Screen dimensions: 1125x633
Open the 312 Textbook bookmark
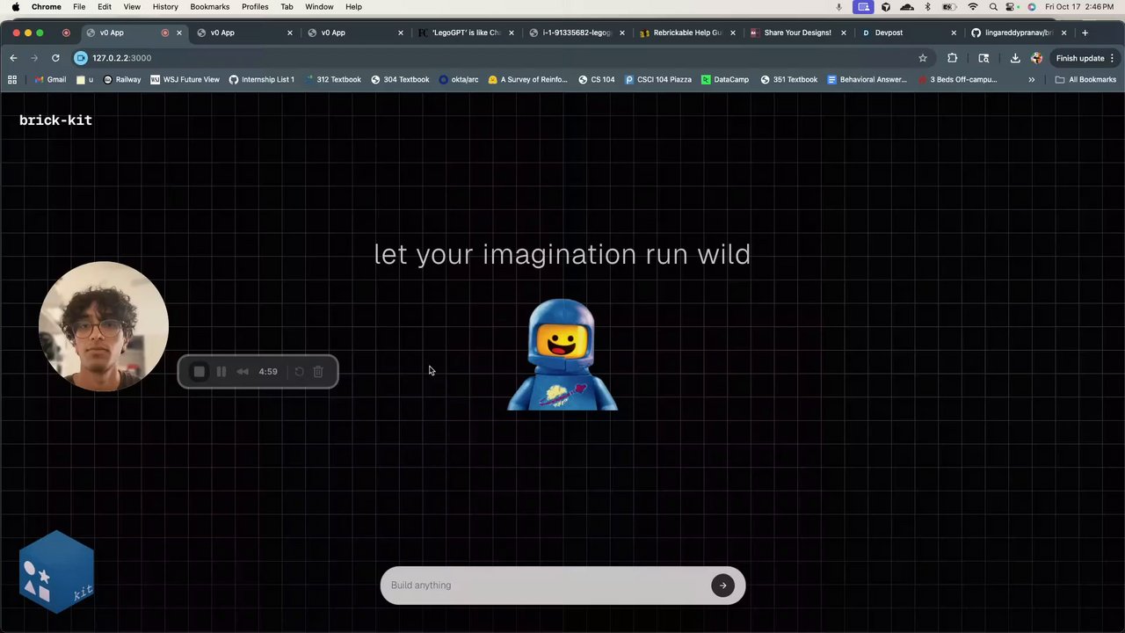(331, 79)
